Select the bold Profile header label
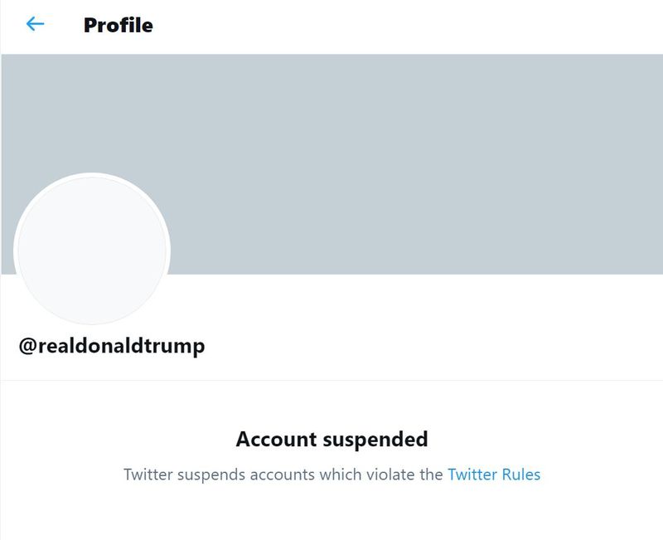The width and height of the screenshot is (663, 540). pyautogui.click(x=118, y=25)
